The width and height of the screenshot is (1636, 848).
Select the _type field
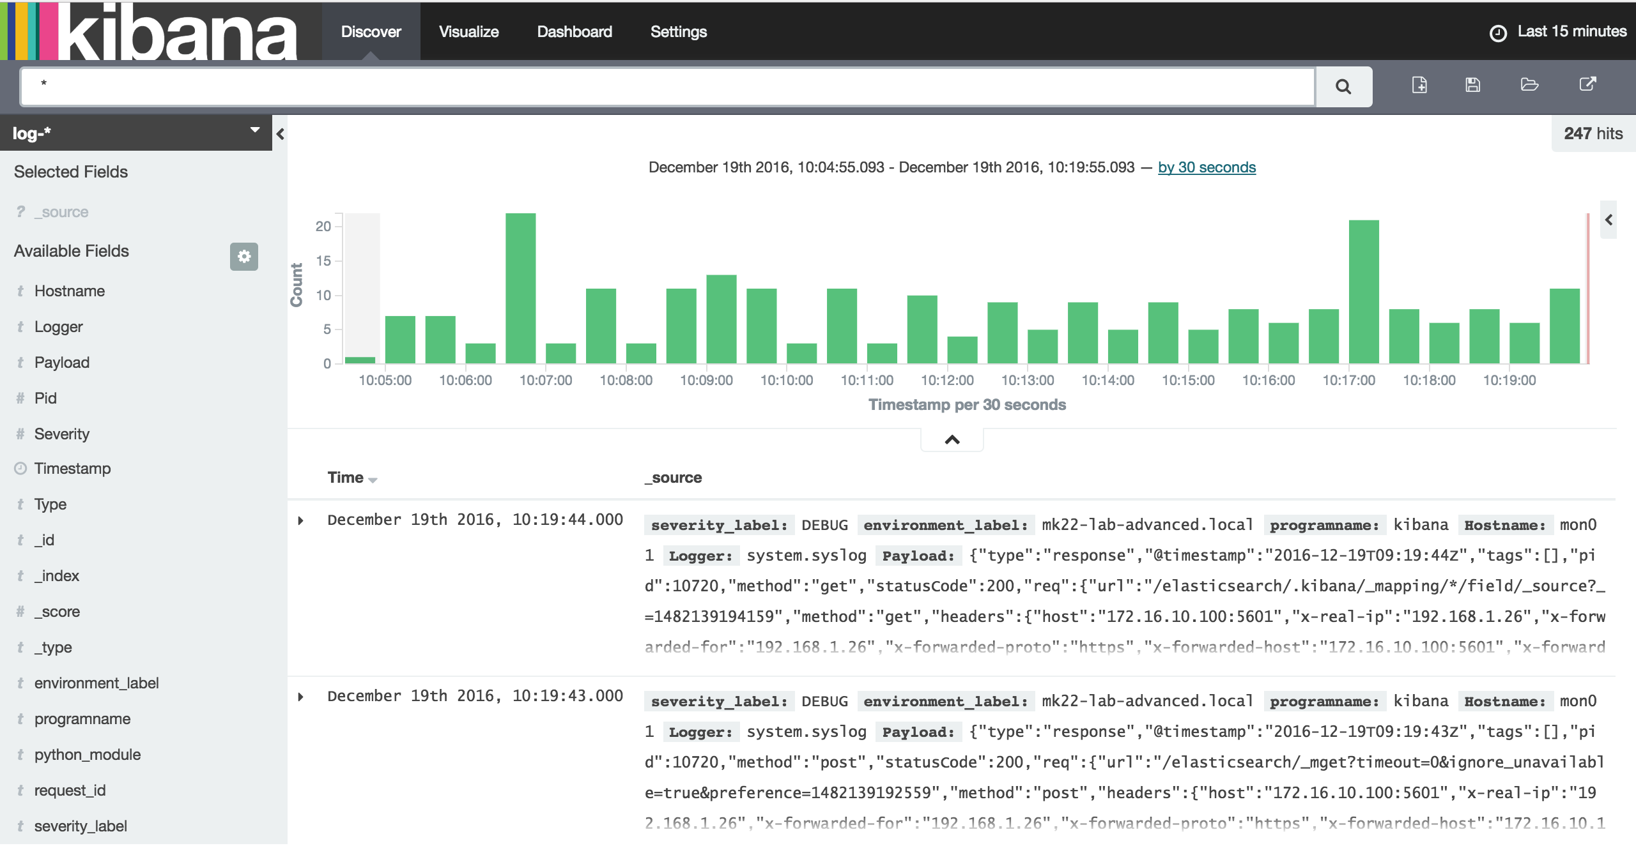pos(53,647)
